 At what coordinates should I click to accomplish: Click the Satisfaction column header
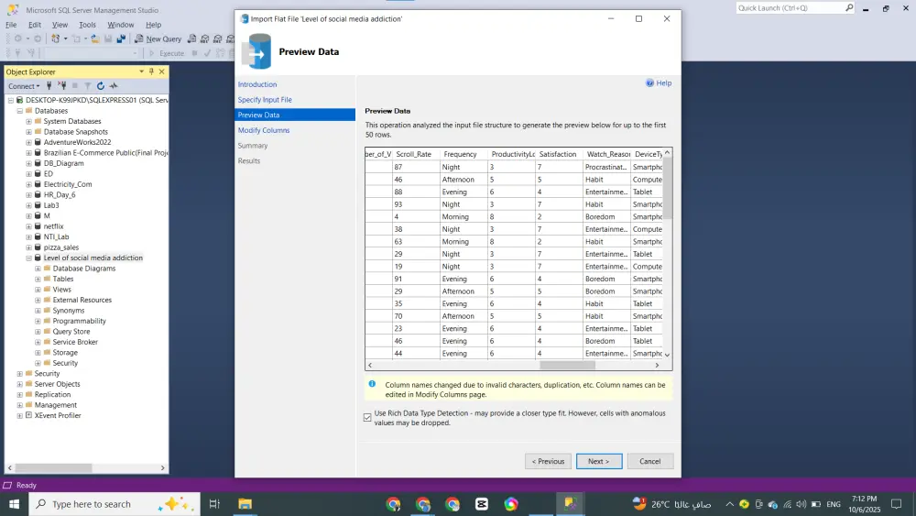point(559,154)
